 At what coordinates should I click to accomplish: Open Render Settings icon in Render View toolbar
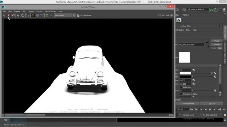point(28,15)
